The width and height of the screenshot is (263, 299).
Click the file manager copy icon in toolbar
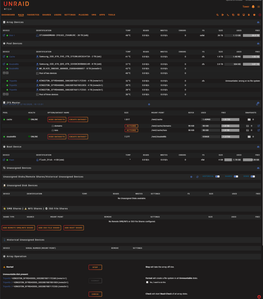point(233,15)
